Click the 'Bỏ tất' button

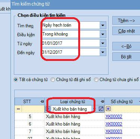pos(126,57)
